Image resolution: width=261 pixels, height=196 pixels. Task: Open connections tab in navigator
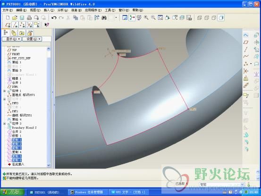(x=30, y=33)
